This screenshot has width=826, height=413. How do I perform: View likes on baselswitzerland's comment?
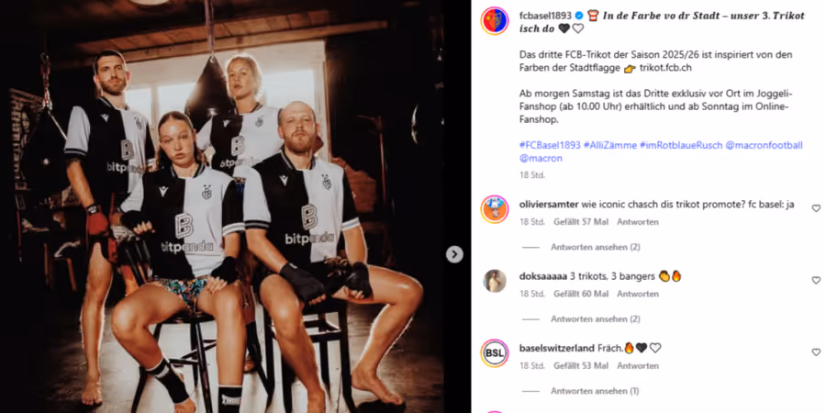click(x=581, y=365)
